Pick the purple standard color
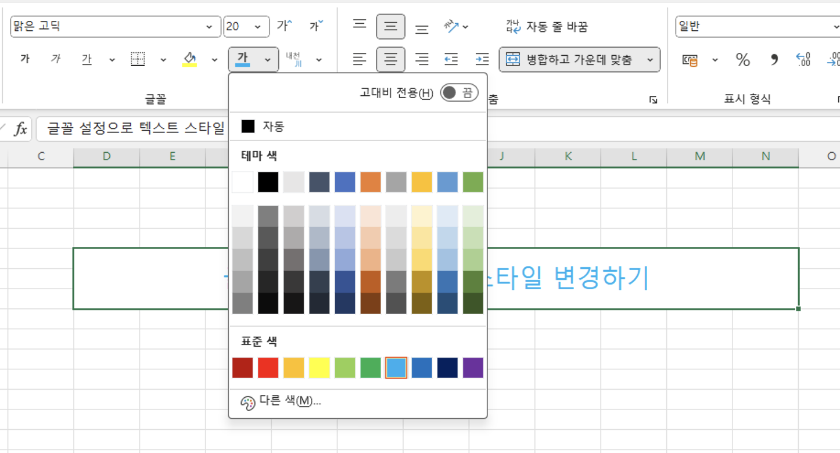Image resolution: width=840 pixels, height=453 pixels. 473,368
